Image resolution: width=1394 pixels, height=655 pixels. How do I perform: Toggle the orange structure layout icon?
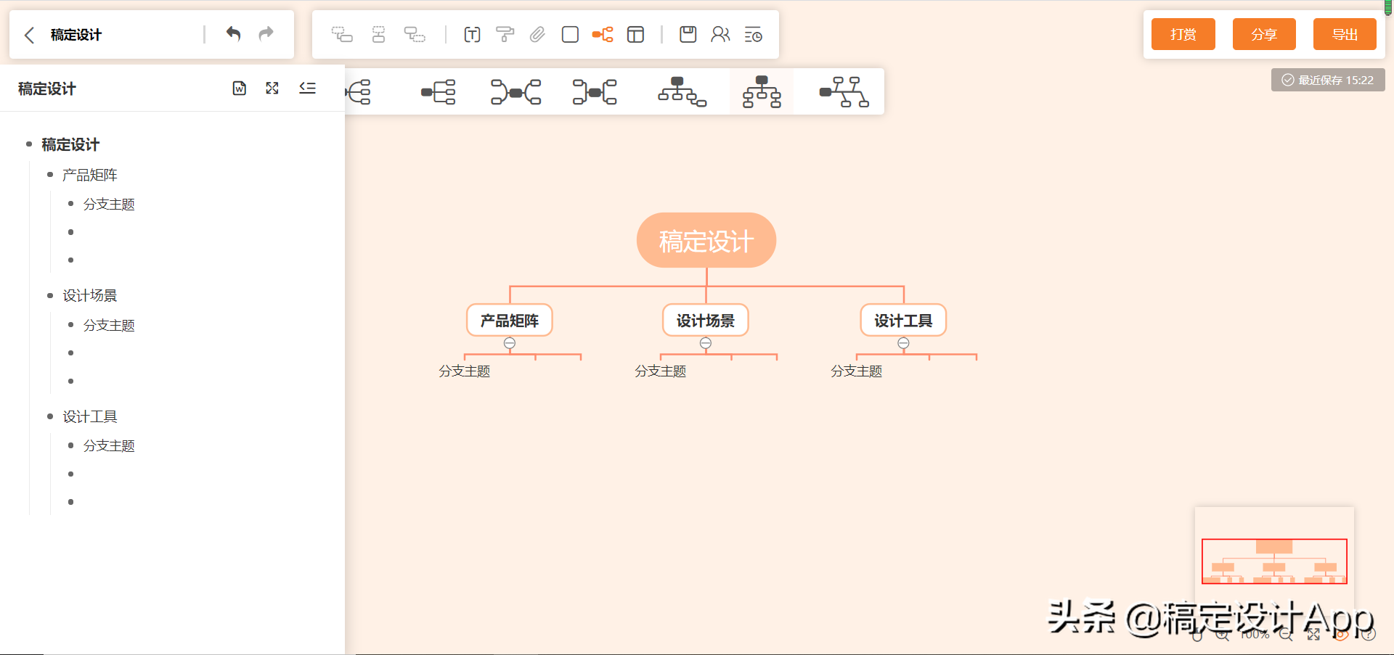pyautogui.click(x=603, y=34)
